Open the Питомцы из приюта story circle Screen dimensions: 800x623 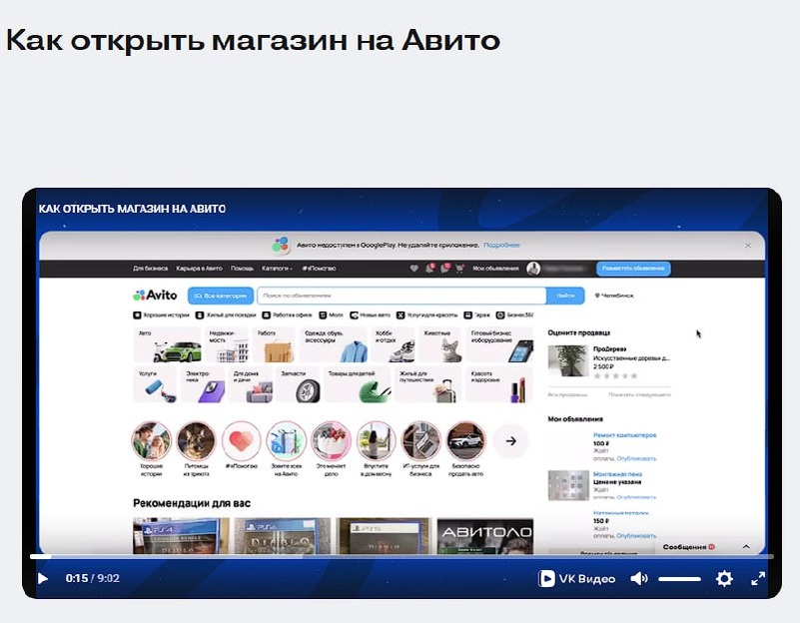197,441
